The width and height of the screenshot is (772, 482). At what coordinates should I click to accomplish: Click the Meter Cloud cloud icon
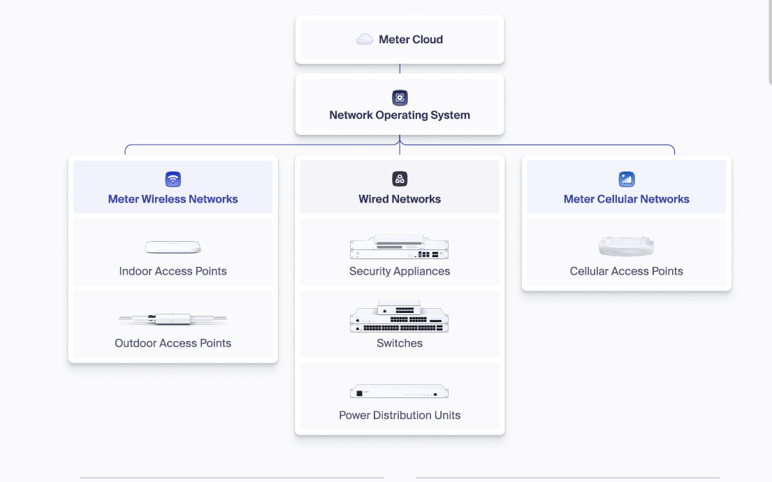tap(364, 39)
